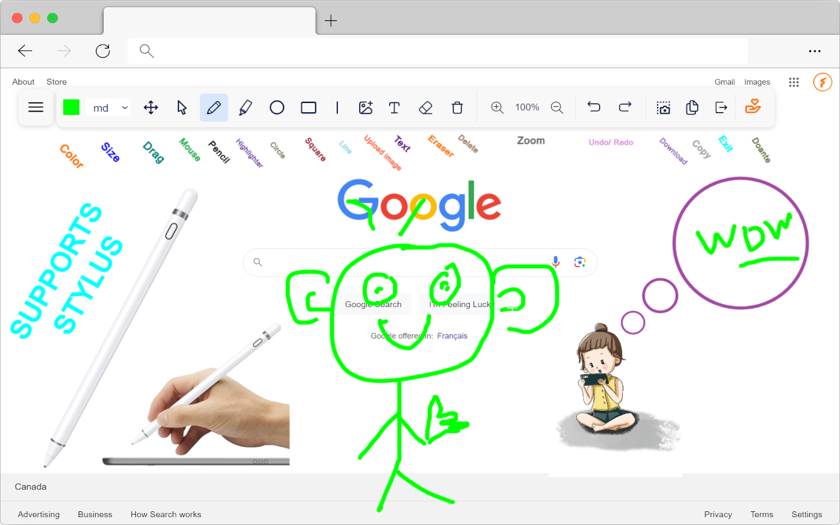Exit the drawing mode
Viewport: 840px width, 525px height.
tap(721, 108)
